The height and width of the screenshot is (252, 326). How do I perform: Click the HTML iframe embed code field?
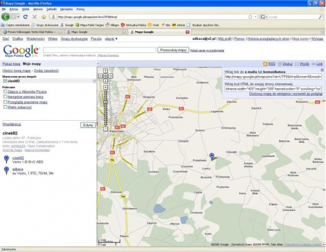click(273, 89)
